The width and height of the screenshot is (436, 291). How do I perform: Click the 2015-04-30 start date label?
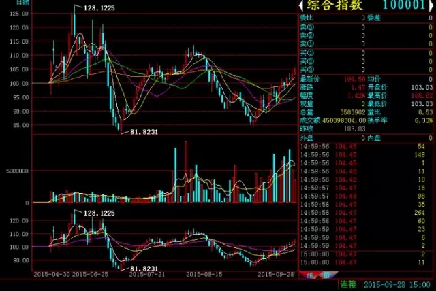(51, 275)
